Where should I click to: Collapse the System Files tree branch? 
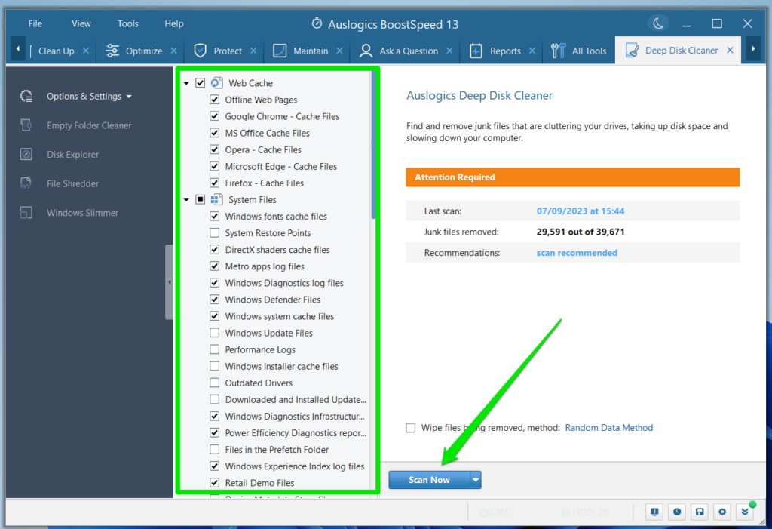click(x=187, y=199)
